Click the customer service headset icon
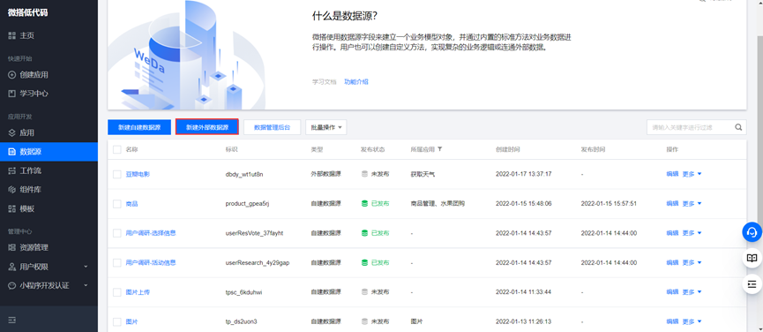This screenshot has height=332, width=763. click(752, 231)
